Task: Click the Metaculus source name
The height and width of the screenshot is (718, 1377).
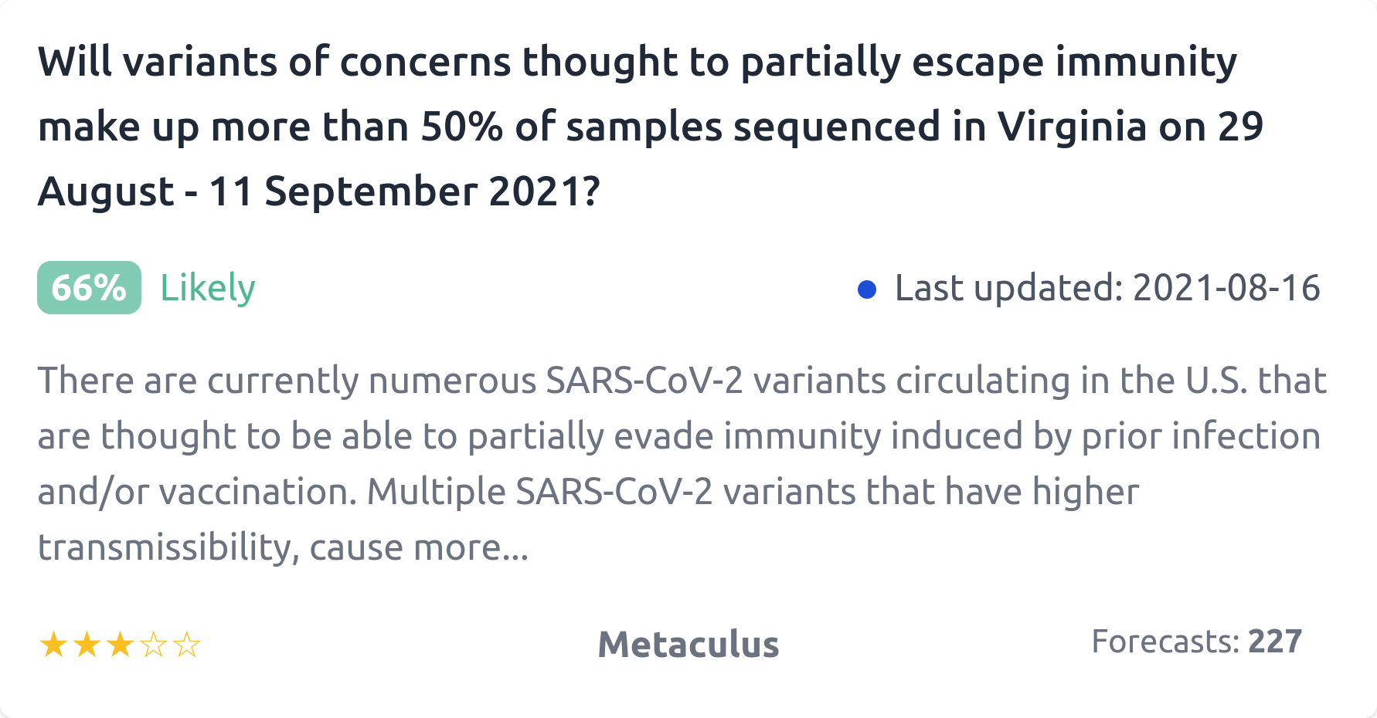Action: 688,644
